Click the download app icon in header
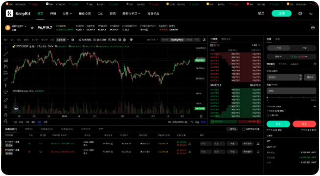320x176 pixels. [x=311, y=14]
